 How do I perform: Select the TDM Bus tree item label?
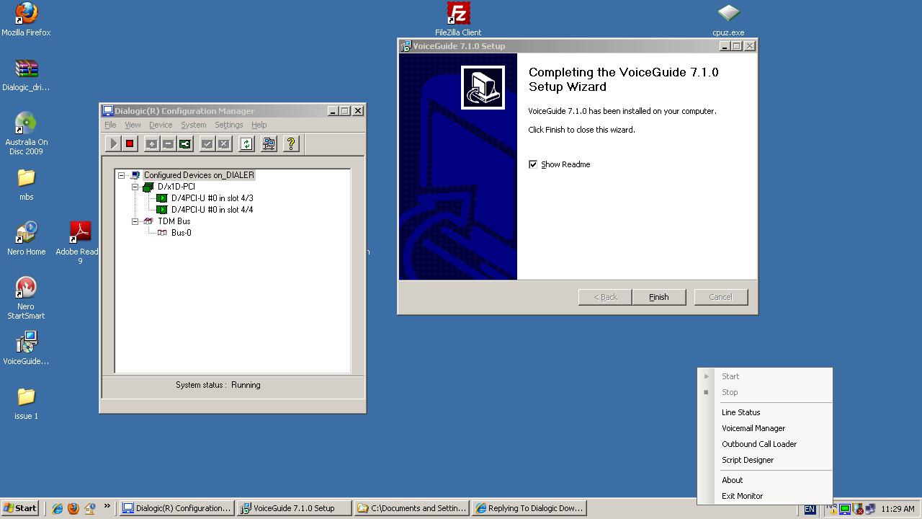coord(174,221)
